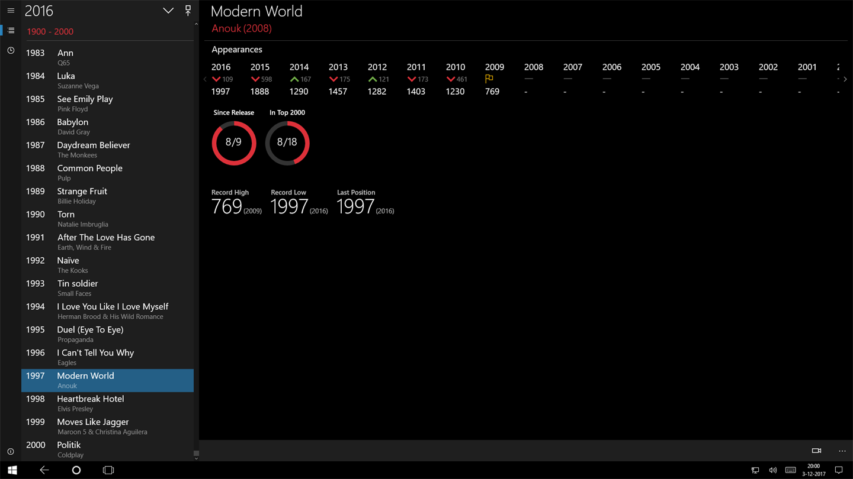Select Naïve by The Kooks

coord(107,265)
